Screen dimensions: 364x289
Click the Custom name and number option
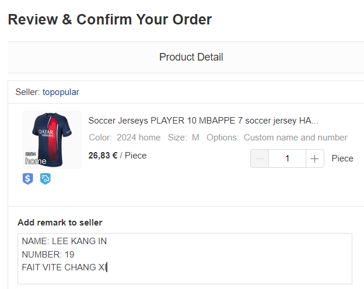[295, 138]
